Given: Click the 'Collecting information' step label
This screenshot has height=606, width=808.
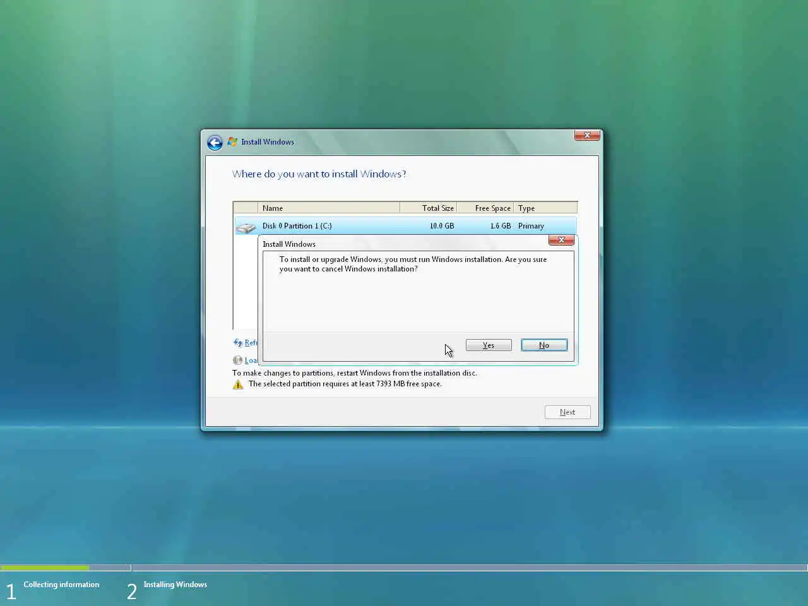Looking at the screenshot, I should pyautogui.click(x=61, y=585).
